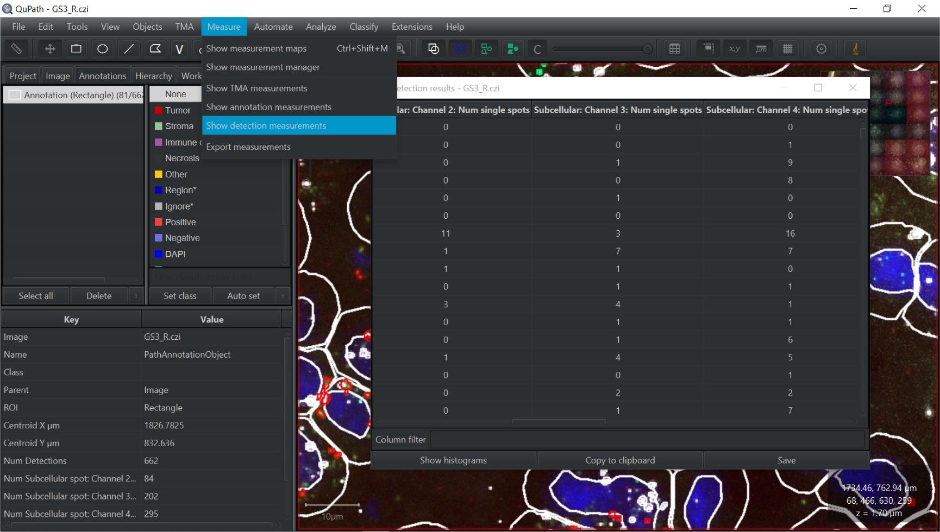This screenshot has height=532, width=940.
Task: Toggle the scalebar µm display button
Action: 761,49
